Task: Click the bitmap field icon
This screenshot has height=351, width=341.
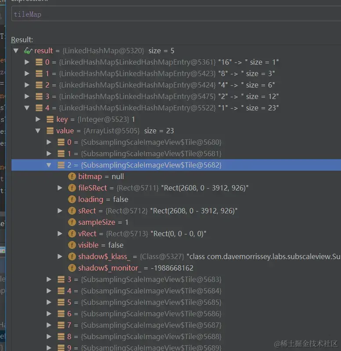Action: coord(72,177)
